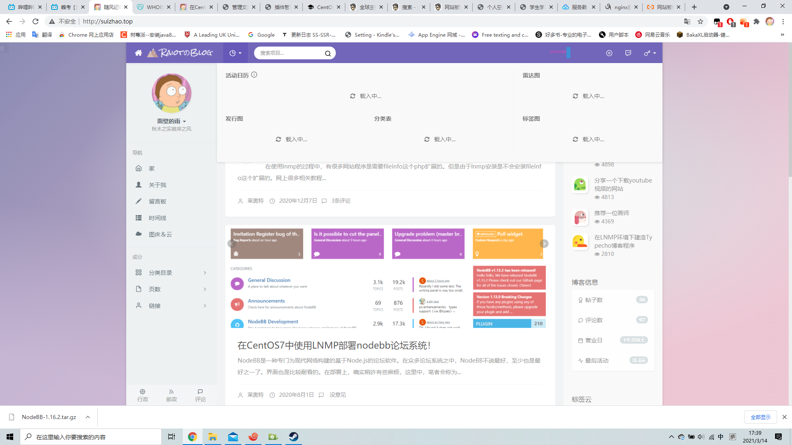Open the CentOS7 LNMP nodebb article title

pyautogui.click(x=334, y=345)
